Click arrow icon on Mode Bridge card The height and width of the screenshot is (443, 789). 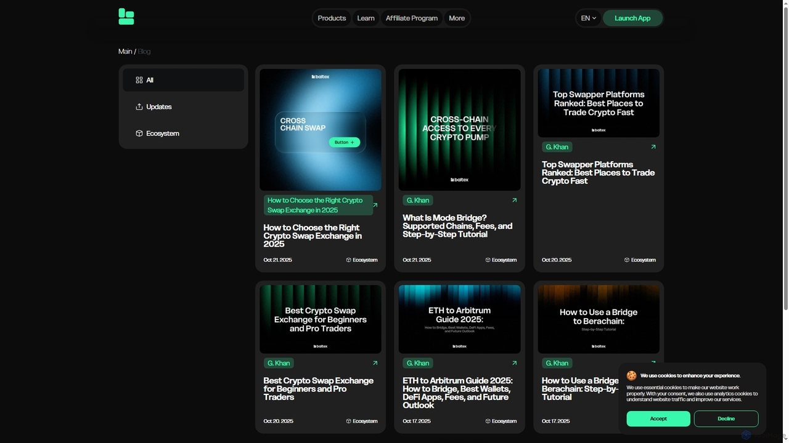tap(515, 200)
